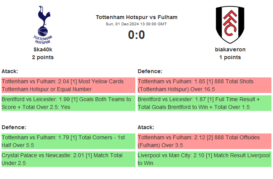Select the Brentford to Win Full Time Result bet
This screenshot has height=179, width=273.
tap(204, 103)
